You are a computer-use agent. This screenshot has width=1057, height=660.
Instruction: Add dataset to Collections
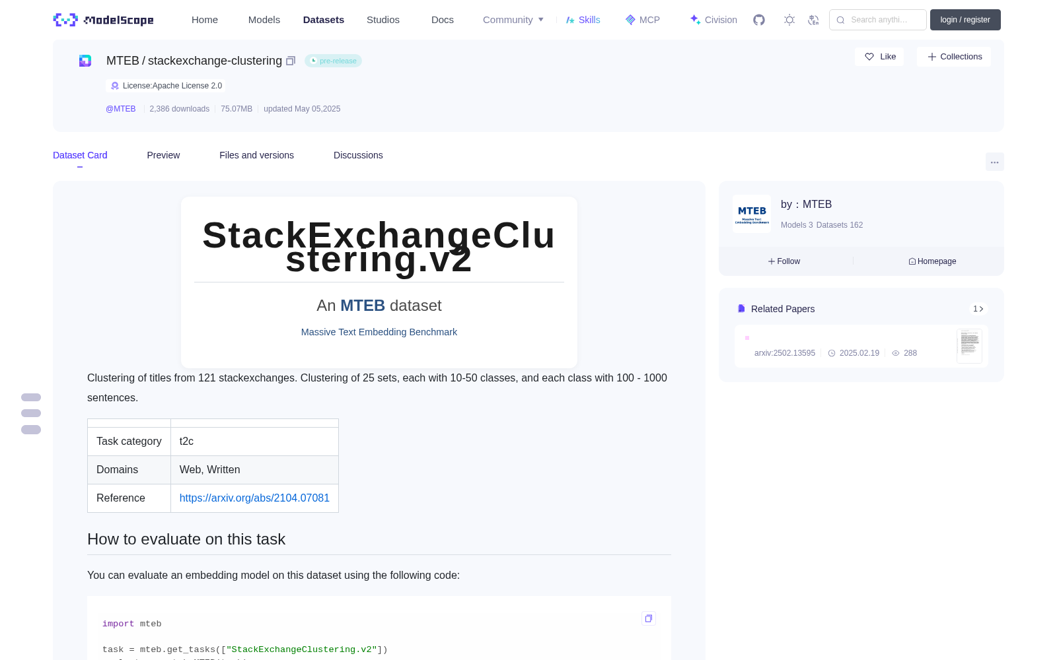coord(954,57)
